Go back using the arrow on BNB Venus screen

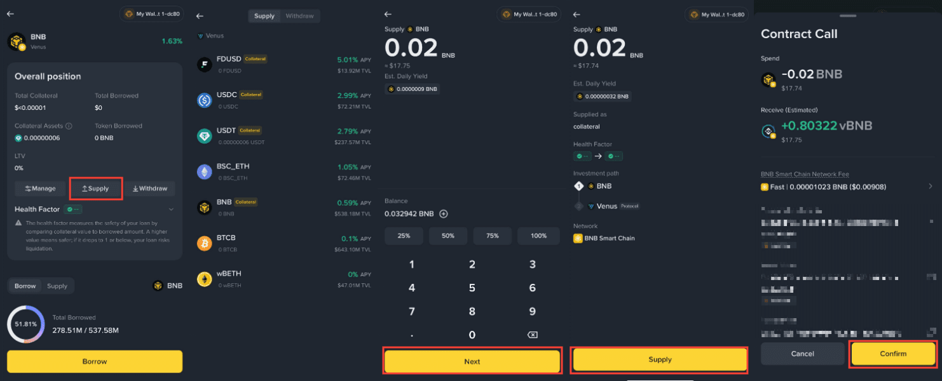10,14
